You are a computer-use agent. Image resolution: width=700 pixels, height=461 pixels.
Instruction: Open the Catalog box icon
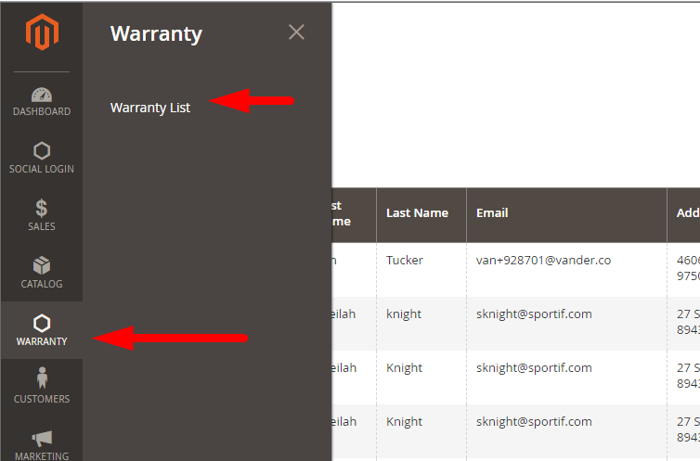click(x=42, y=265)
